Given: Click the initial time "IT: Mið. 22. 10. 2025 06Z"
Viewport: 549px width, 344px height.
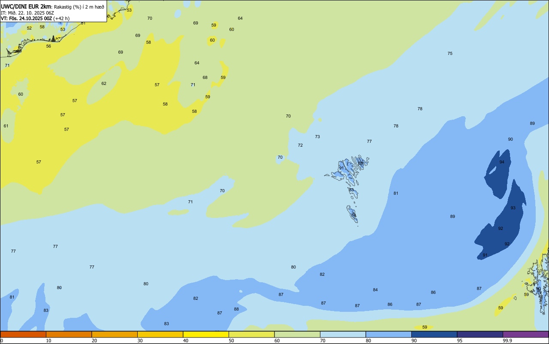Looking at the screenshot, I should tap(27, 12).
